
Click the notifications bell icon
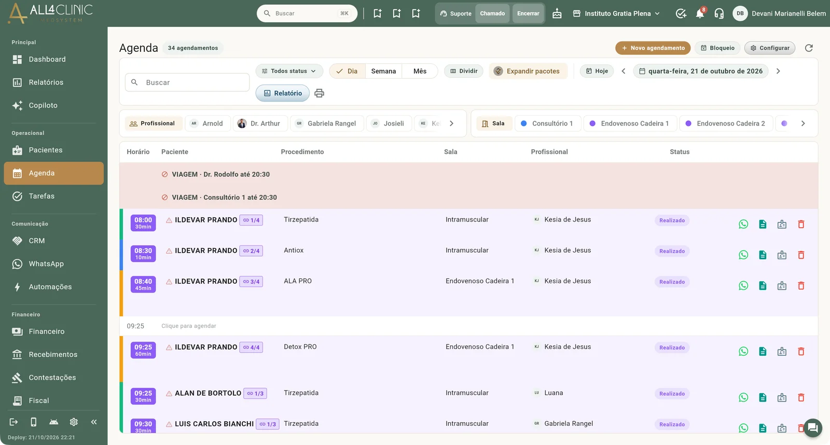click(x=700, y=13)
